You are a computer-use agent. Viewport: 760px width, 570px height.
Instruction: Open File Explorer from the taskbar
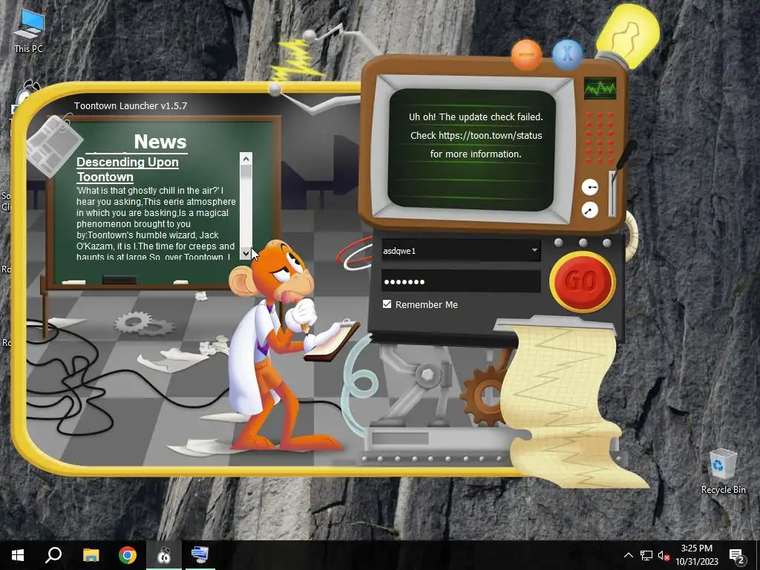point(91,555)
